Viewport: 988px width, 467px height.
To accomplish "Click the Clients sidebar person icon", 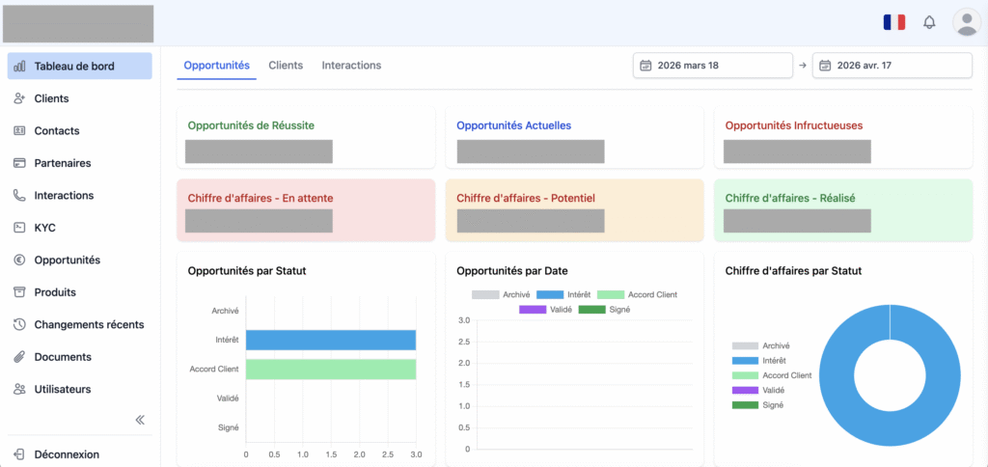I will click(19, 98).
